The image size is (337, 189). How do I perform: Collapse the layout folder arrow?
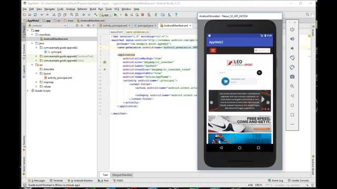[36, 73]
